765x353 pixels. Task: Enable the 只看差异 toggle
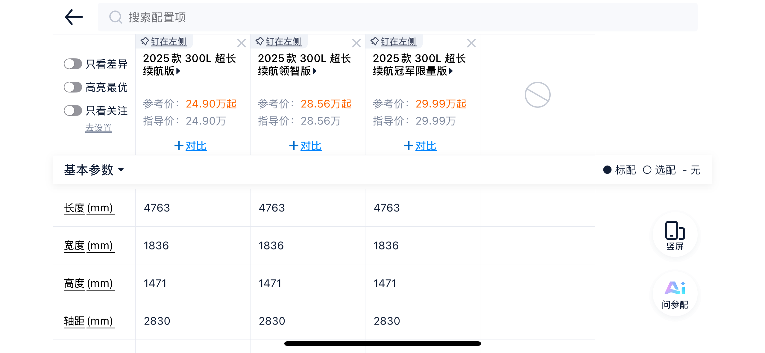tap(73, 64)
